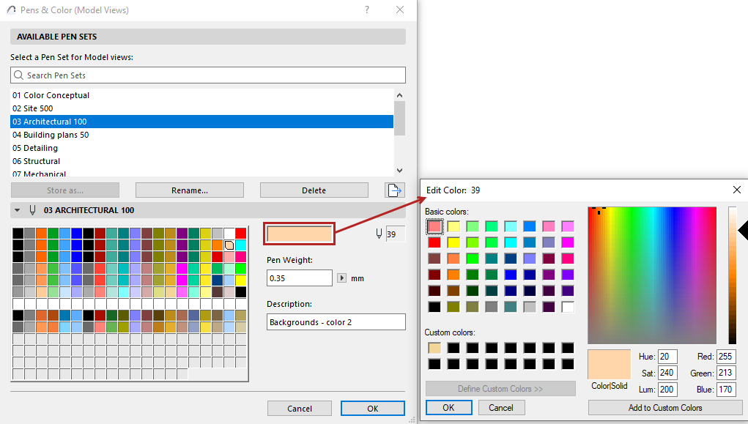
Task: Cancel the Pens & Color dialog
Action: pos(299,408)
